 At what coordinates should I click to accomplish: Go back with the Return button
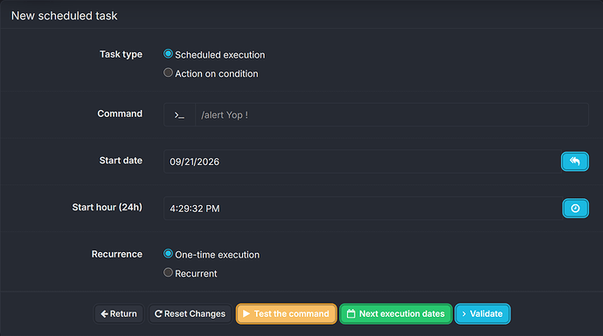pyautogui.click(x=119, y=313)
